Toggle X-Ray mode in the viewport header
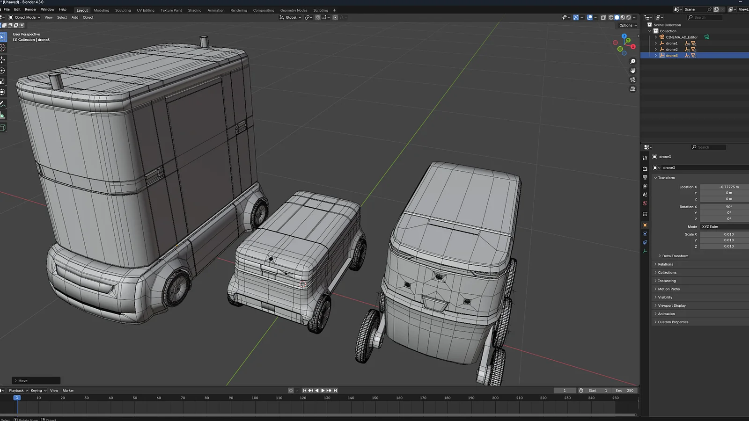 pyautogui.click(x=604, y=17)
